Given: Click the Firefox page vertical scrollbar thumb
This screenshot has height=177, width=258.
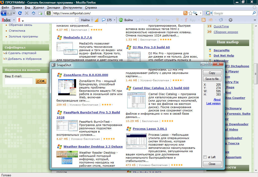Looking at the screenshot, I should click(256, 74).
